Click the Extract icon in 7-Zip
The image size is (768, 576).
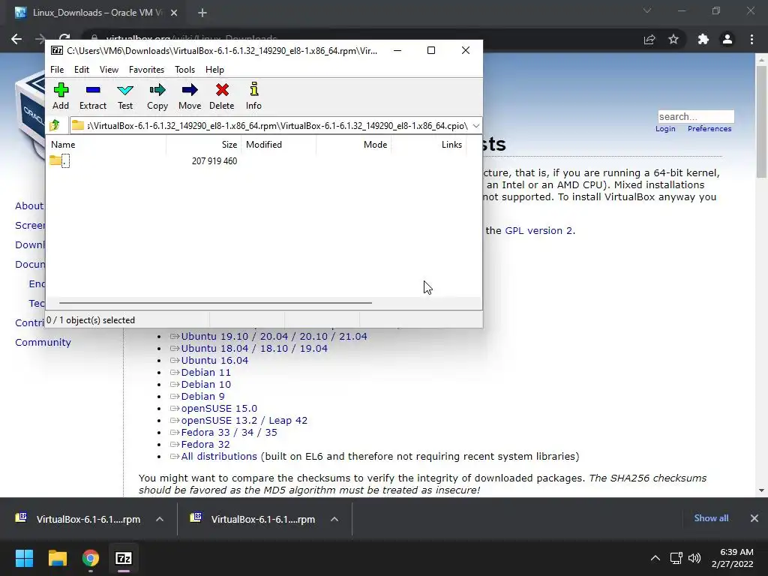pyautogui.click(x=92, y=97)
